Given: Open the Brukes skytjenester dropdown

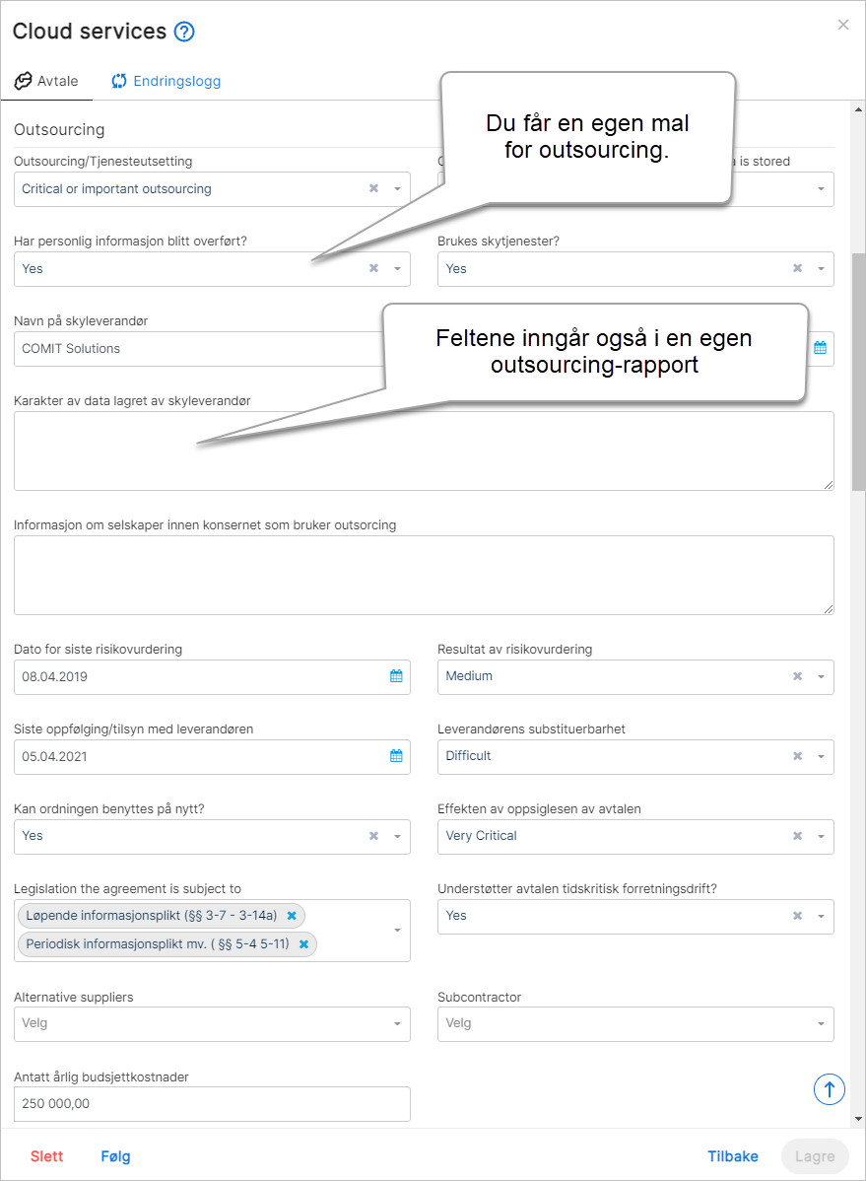Looking at the screenshot, I should coord(821,269).
